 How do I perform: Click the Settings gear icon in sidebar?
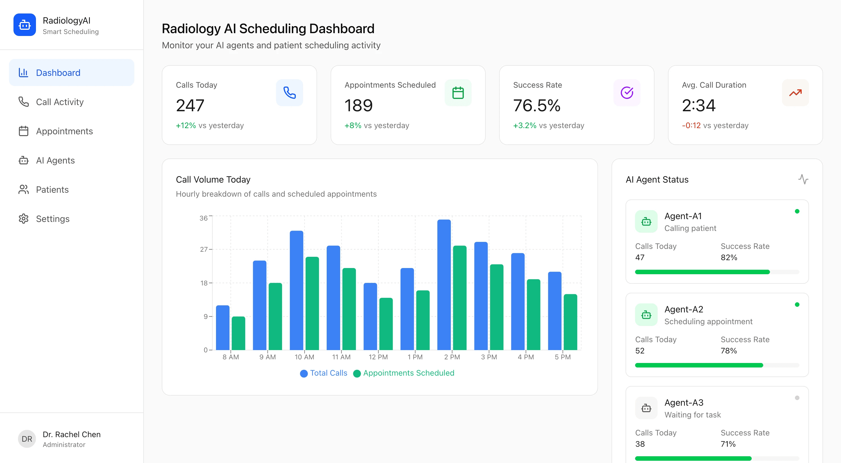pos(24,219)
